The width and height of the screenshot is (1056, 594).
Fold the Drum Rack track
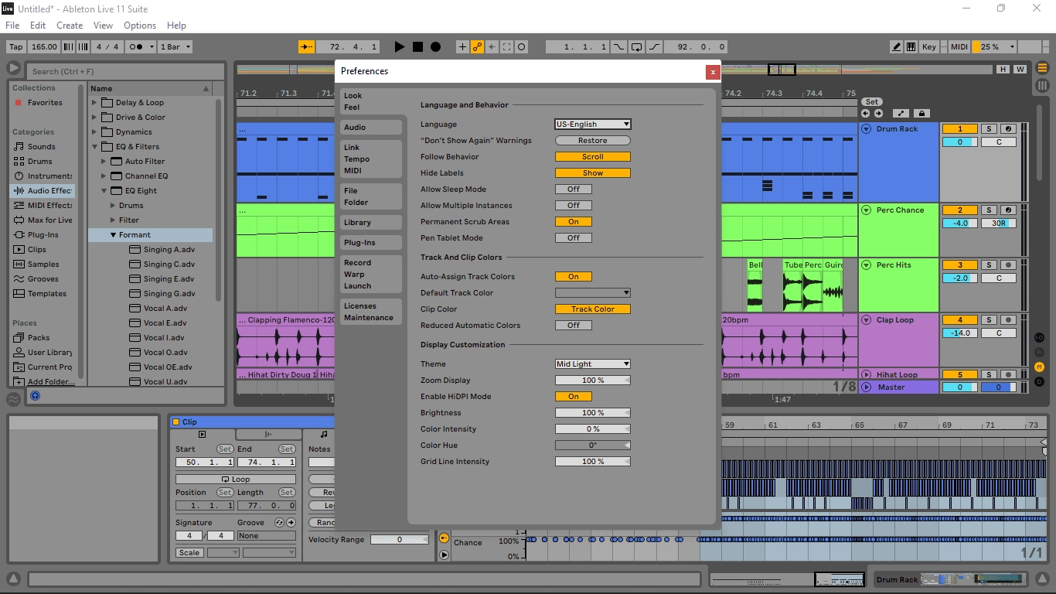(867, 129)
